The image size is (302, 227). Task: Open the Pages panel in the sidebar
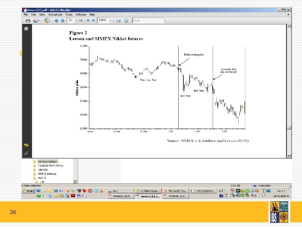click(x=26, y=29)
